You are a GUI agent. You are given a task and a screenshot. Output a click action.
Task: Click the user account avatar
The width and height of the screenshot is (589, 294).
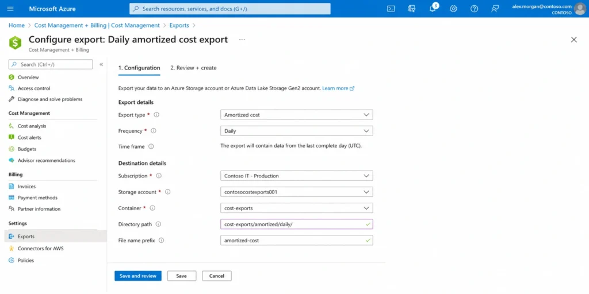580,9
